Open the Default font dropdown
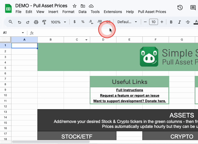Viewport: 198px width, 144px height. [127, 22]
